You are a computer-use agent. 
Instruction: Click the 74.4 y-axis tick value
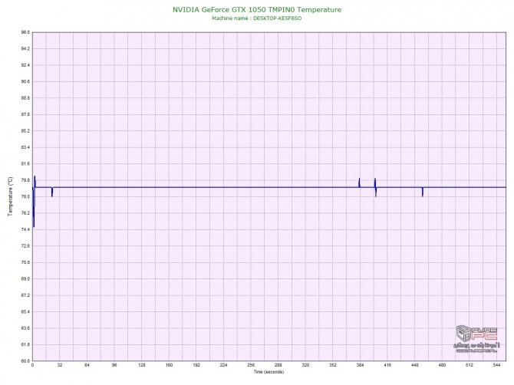pos(25,229)
